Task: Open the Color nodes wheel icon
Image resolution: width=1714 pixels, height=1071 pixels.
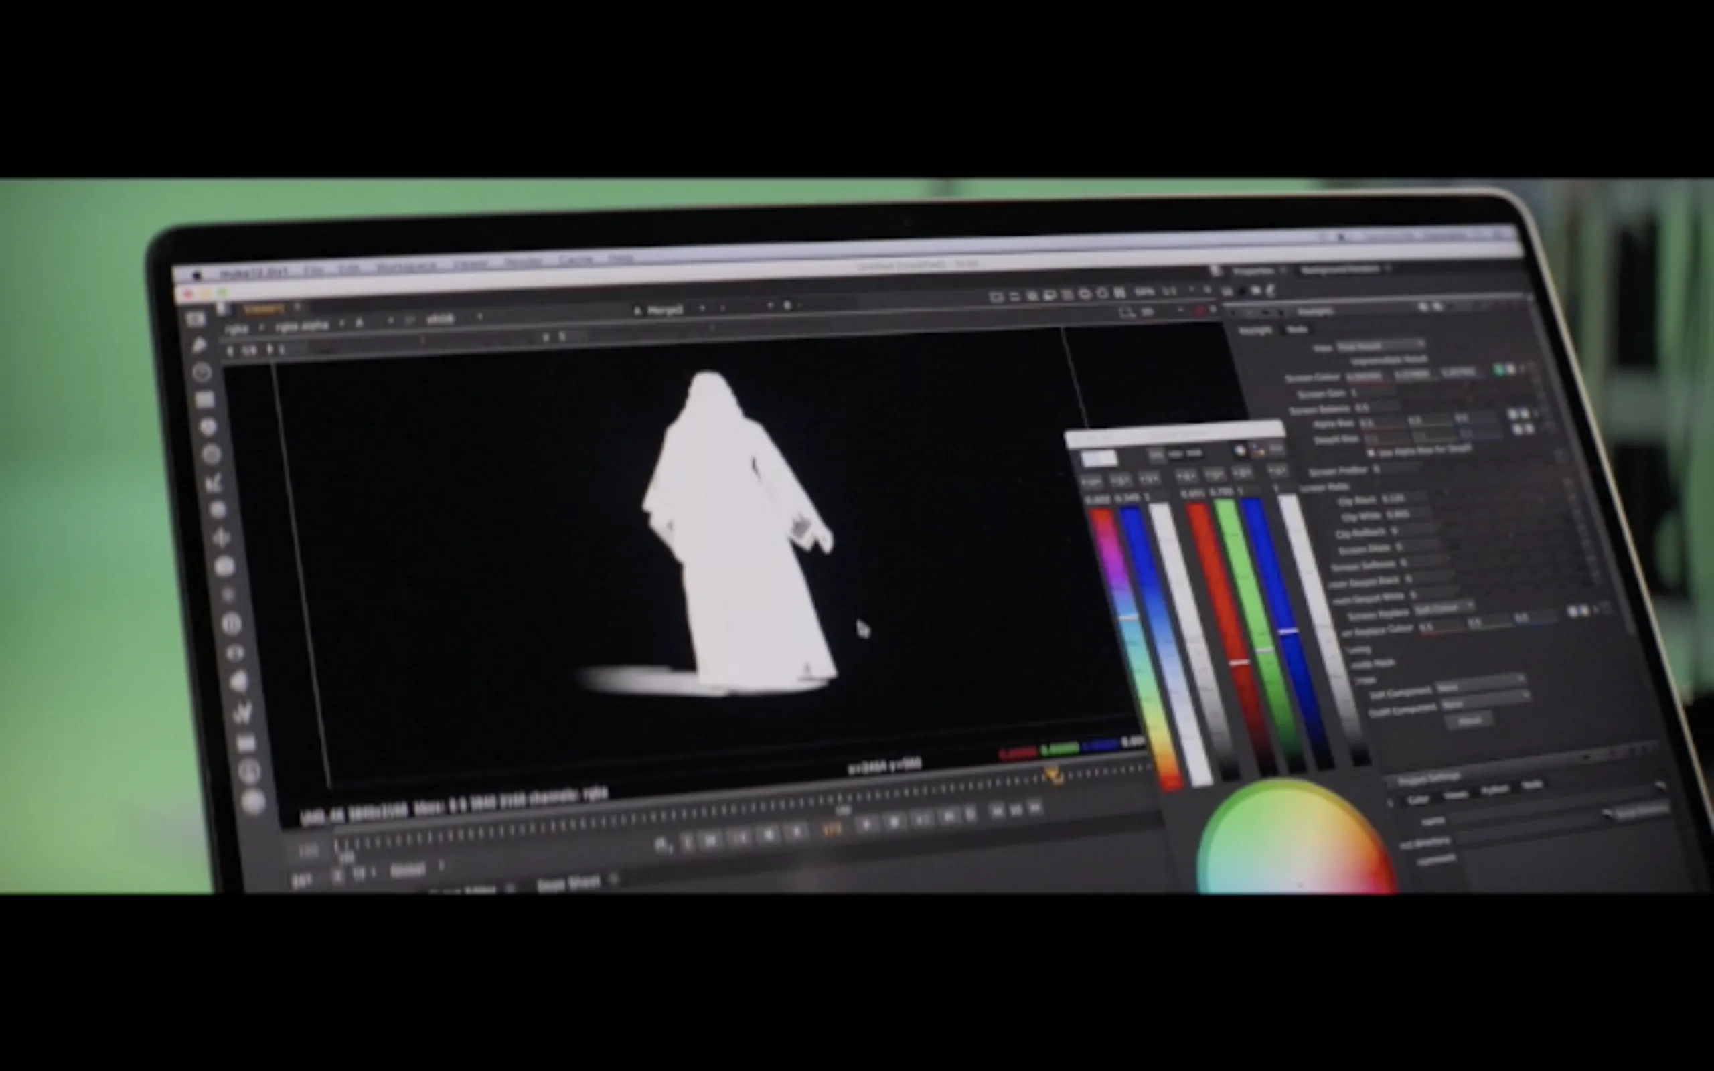Action: point(208,427)
